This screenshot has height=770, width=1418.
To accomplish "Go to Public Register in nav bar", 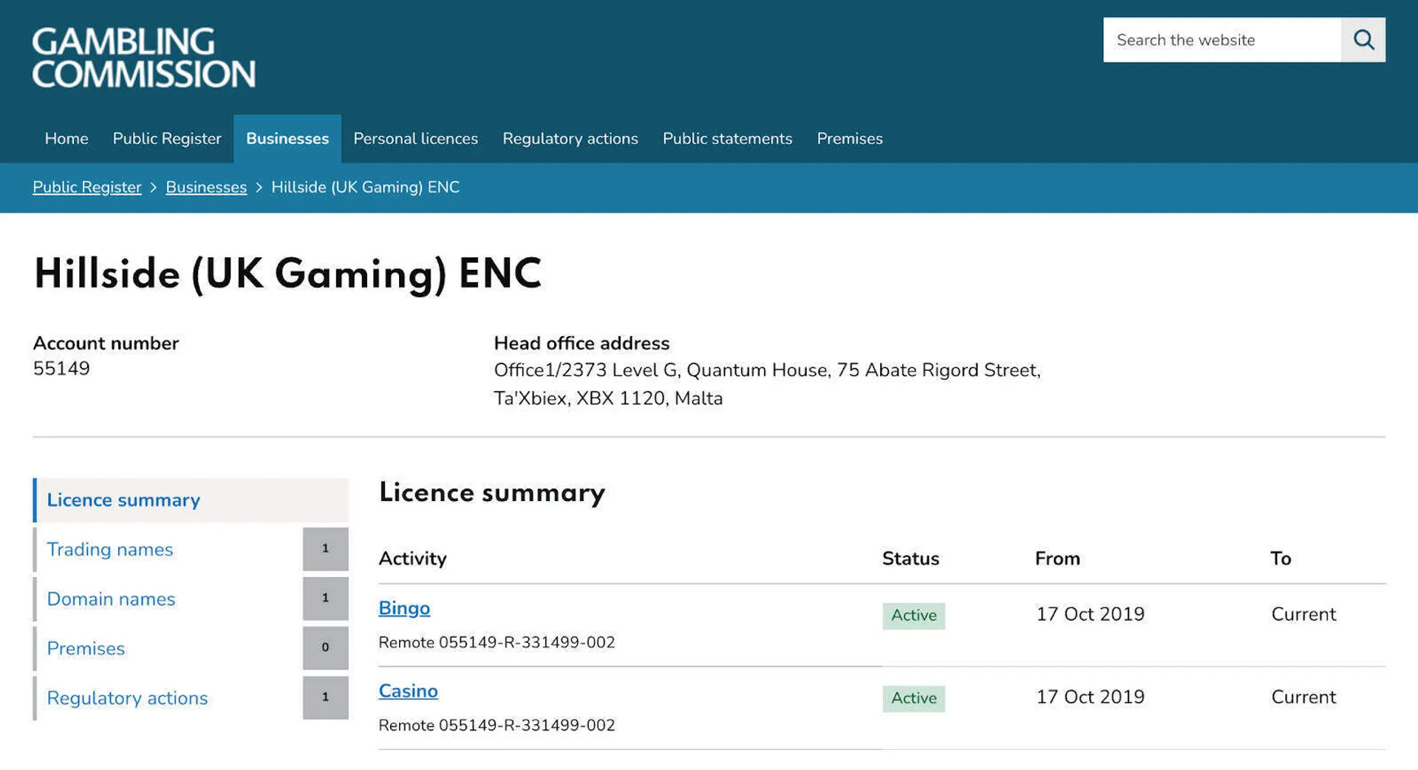I will (x=167, y=139).
